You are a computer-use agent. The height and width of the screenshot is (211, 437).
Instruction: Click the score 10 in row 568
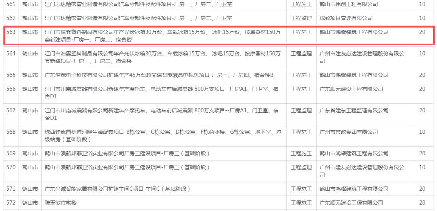[x=422, y=132]
